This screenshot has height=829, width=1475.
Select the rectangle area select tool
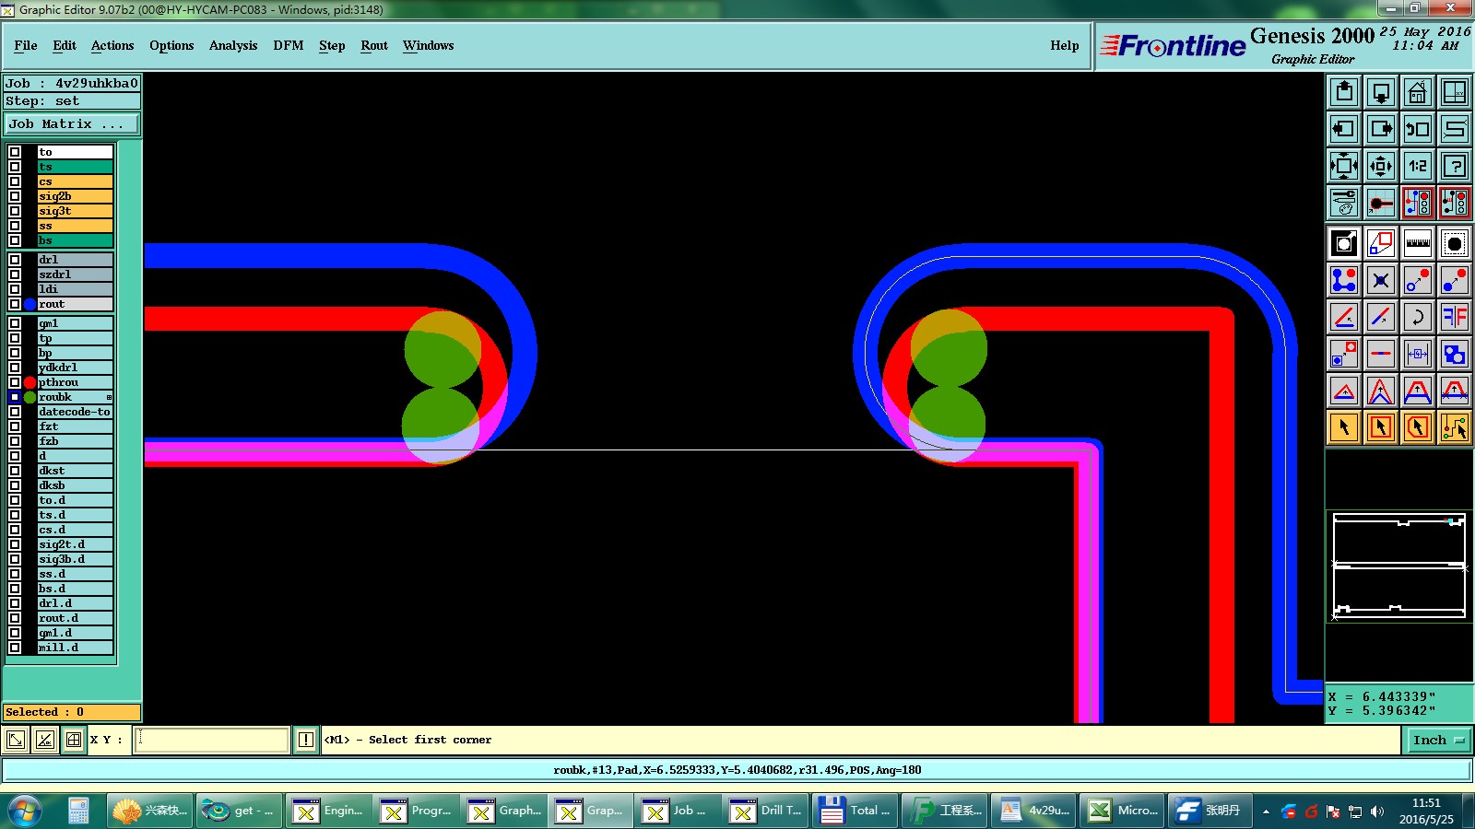(x=1381, y=427)
